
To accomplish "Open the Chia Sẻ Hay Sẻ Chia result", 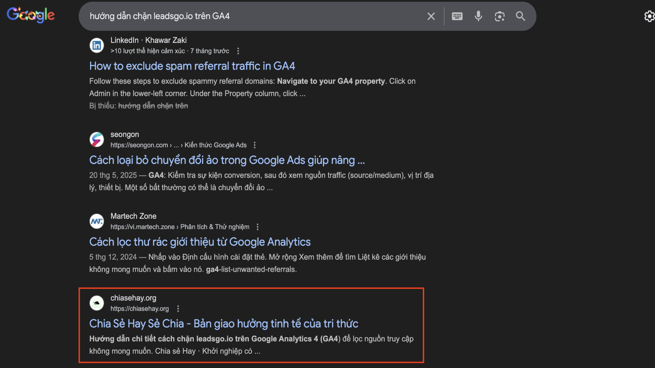I will (223, 324).
